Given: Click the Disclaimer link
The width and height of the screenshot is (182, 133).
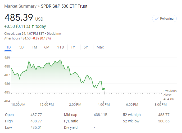Looking at the screenshot, I should [54, 34].
